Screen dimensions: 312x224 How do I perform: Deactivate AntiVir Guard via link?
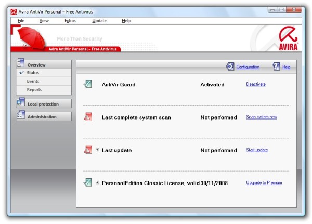pos(255,84)
